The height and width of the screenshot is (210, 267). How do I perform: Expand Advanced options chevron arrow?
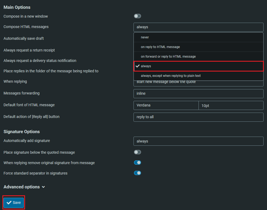coord(43,187)
